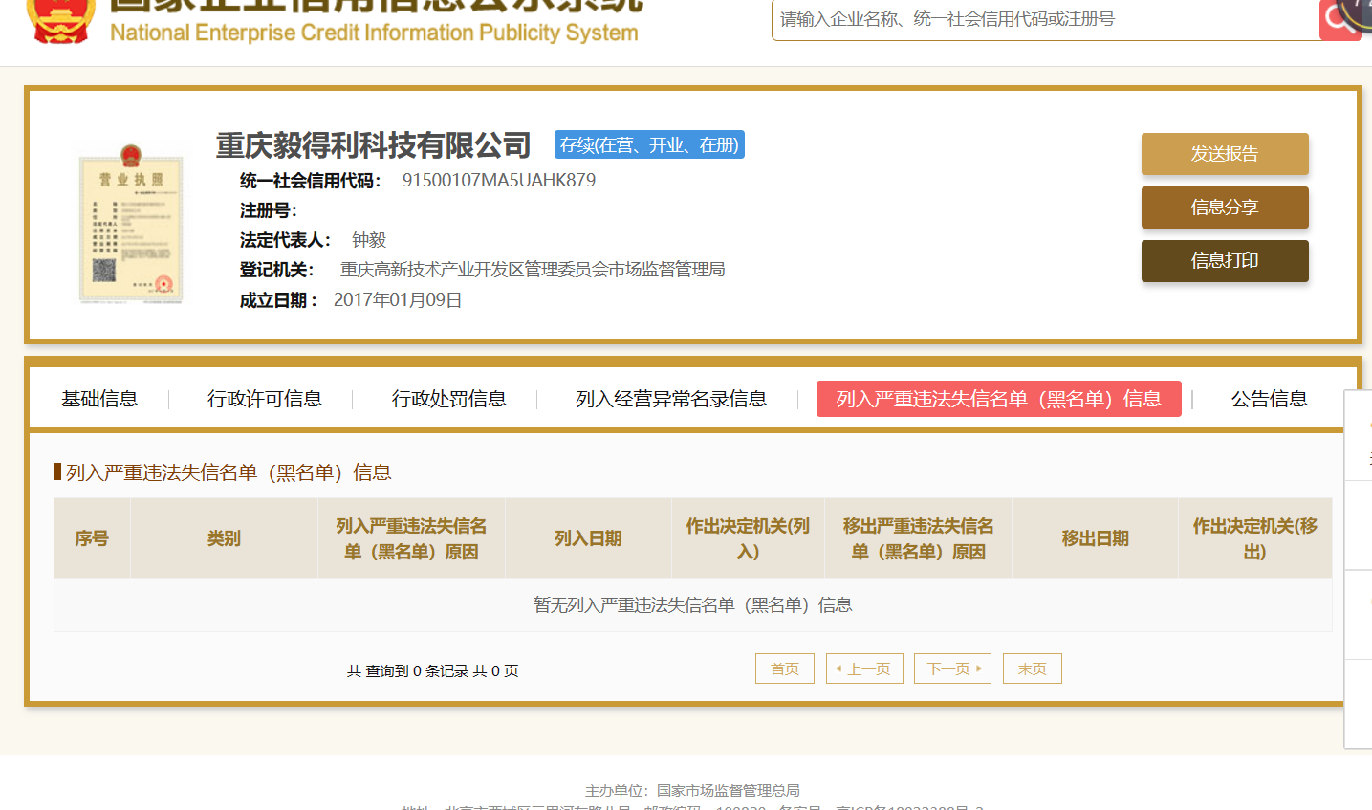
Task: Click the 列入日期 column header
Action: pos(588,538)
